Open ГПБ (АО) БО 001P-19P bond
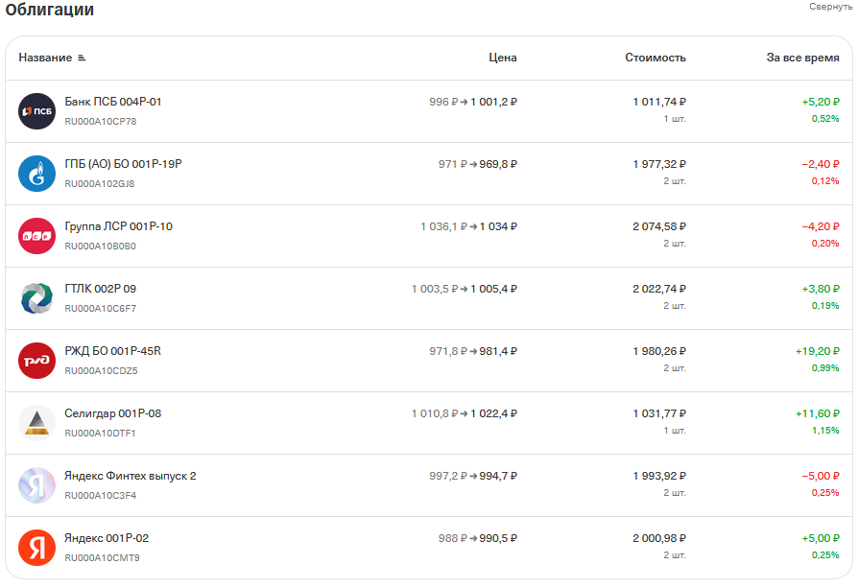Image resolution: width=858 pixels, height=588 pixels. [123, 164]
